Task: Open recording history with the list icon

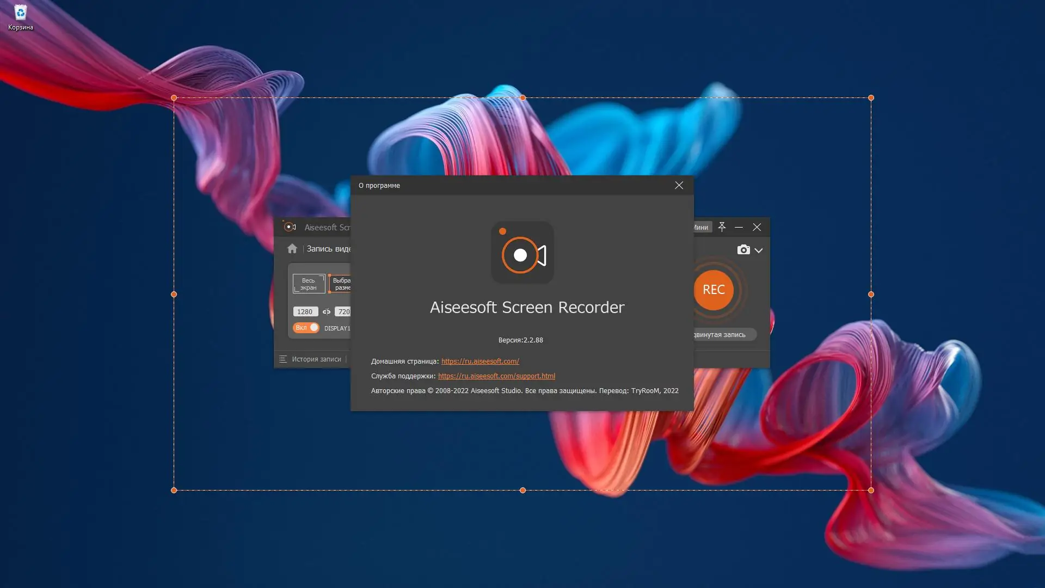Action: coord(282,359)
